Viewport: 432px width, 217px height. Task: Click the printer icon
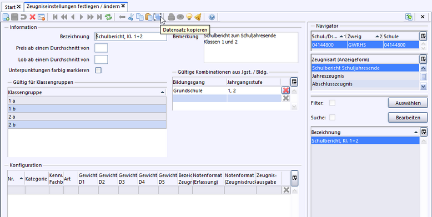172,17
